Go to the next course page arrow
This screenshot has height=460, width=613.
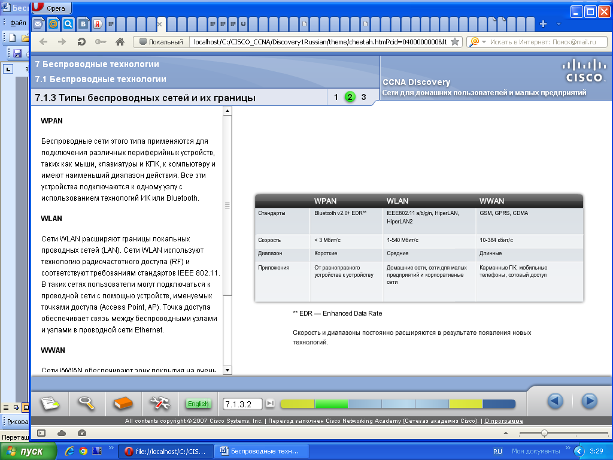(x=589, y=401)
